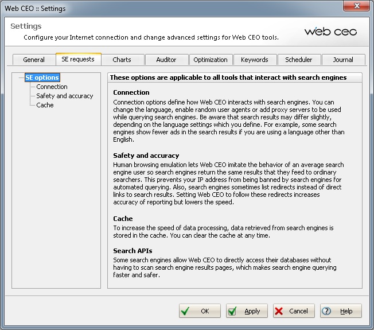374x330 pixels.
Task: Click the Search APIs heading
Action: click(x=133, y=251)
